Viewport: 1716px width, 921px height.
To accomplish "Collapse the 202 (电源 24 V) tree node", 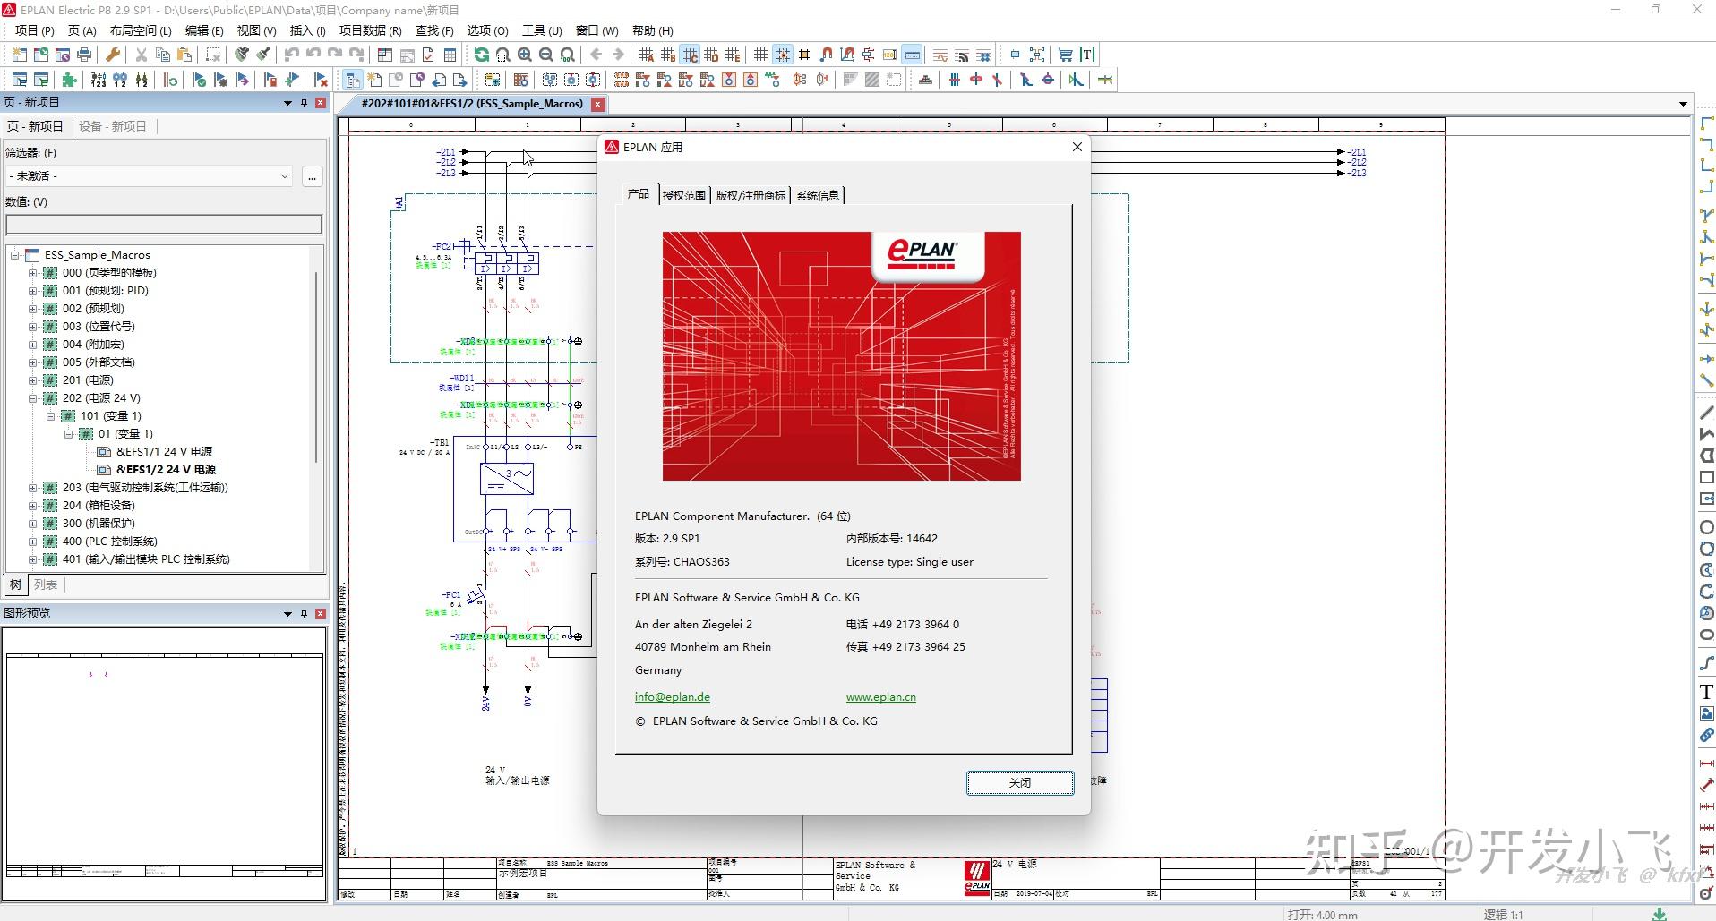I will pyautogui.click(x=33, y=398).
